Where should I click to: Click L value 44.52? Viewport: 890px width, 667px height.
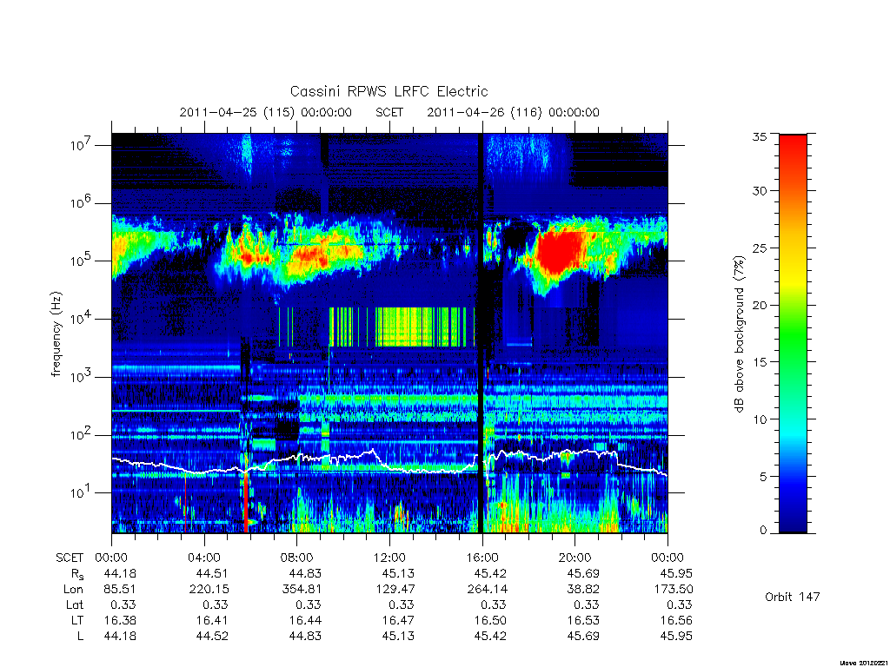click(x=212, y=637)
